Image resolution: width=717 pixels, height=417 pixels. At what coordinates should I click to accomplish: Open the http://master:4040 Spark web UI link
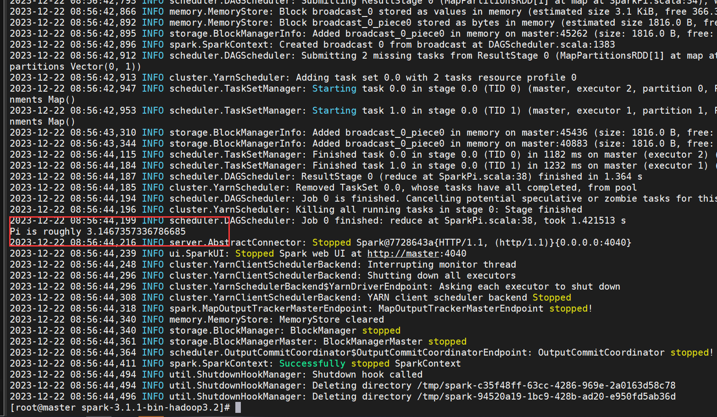(417, 253)
